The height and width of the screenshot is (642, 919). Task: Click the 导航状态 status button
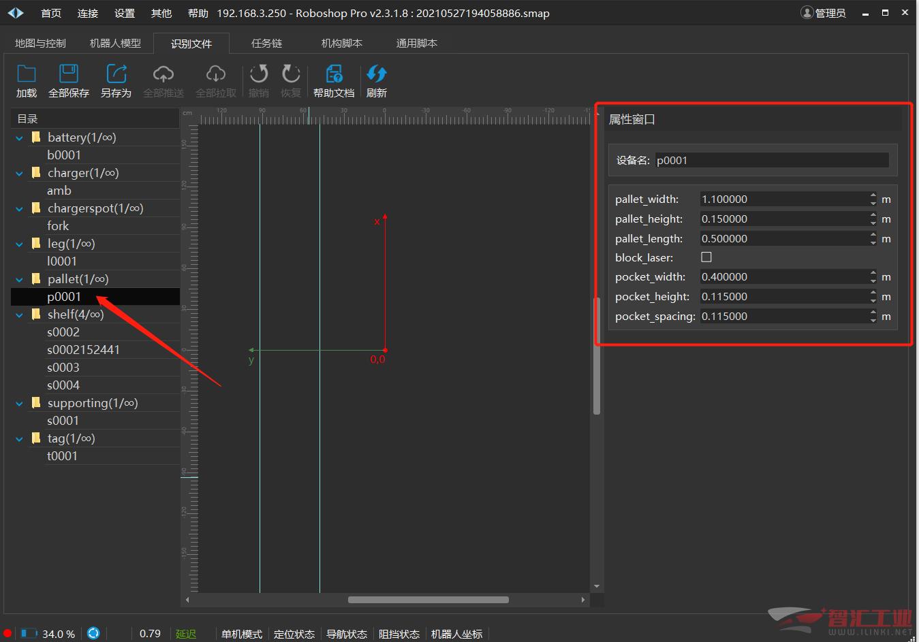(x=347, y=634)
